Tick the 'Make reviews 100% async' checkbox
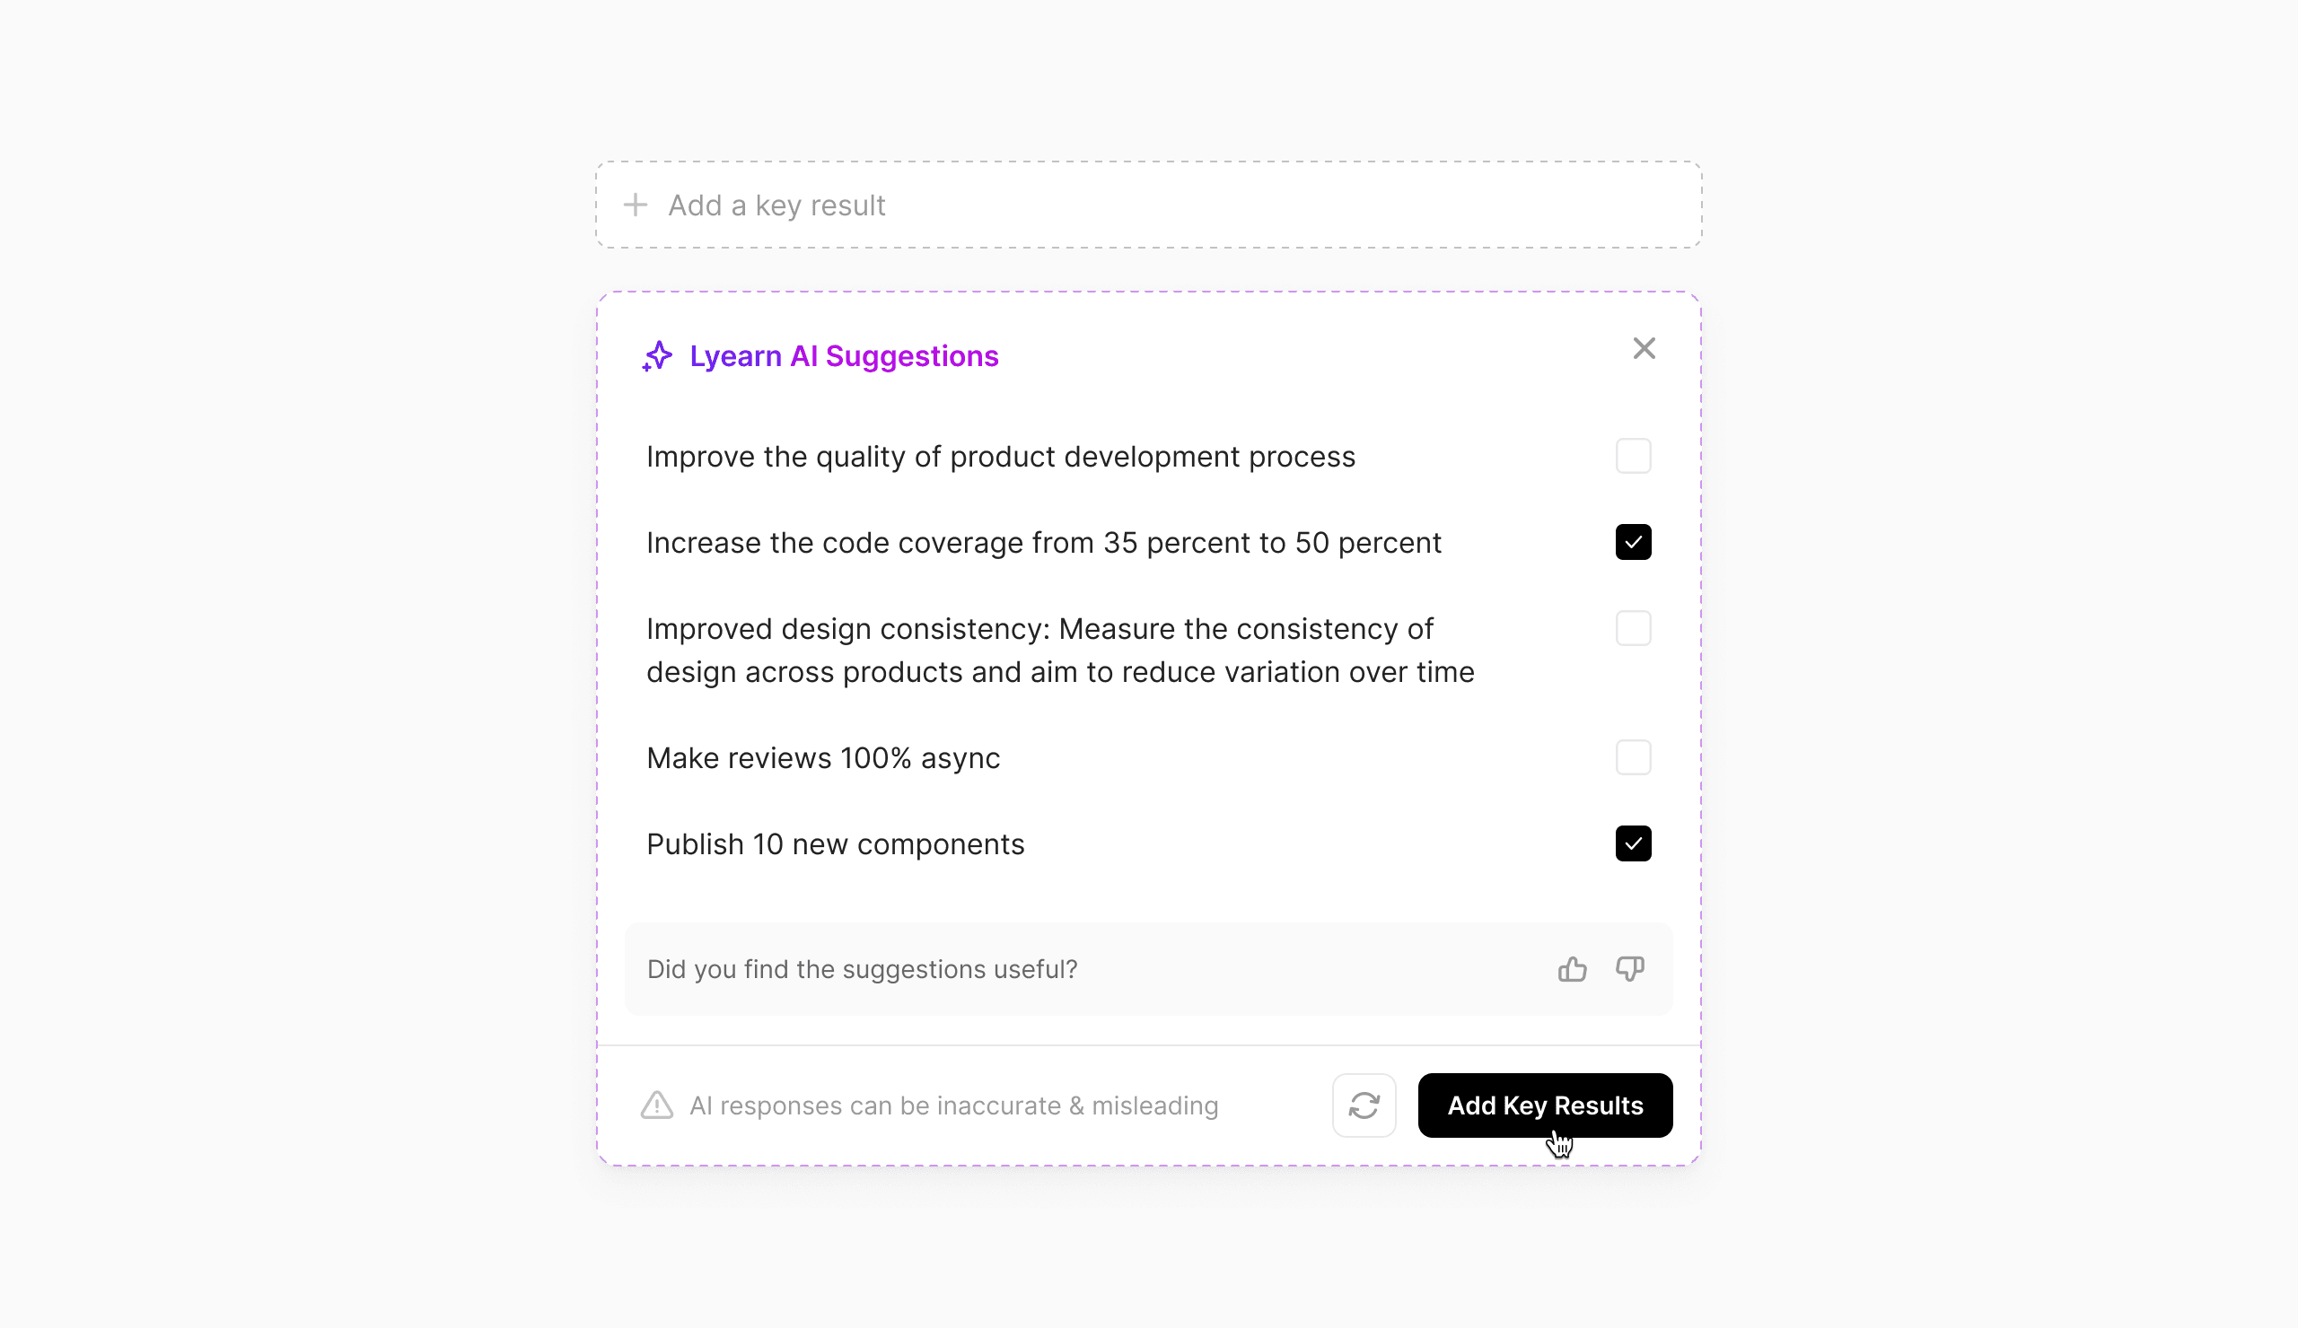 (1632, 757)
